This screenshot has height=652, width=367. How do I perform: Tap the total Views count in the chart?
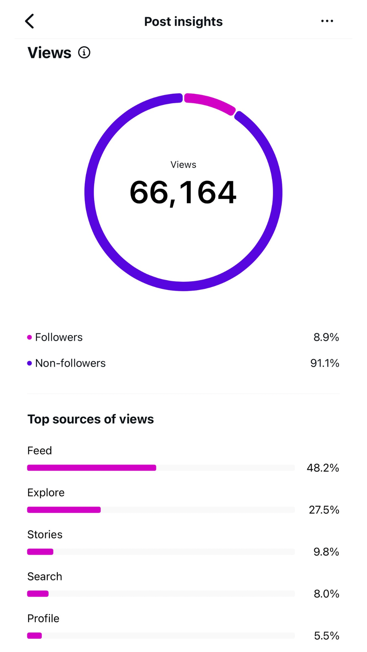click(183, 193)
